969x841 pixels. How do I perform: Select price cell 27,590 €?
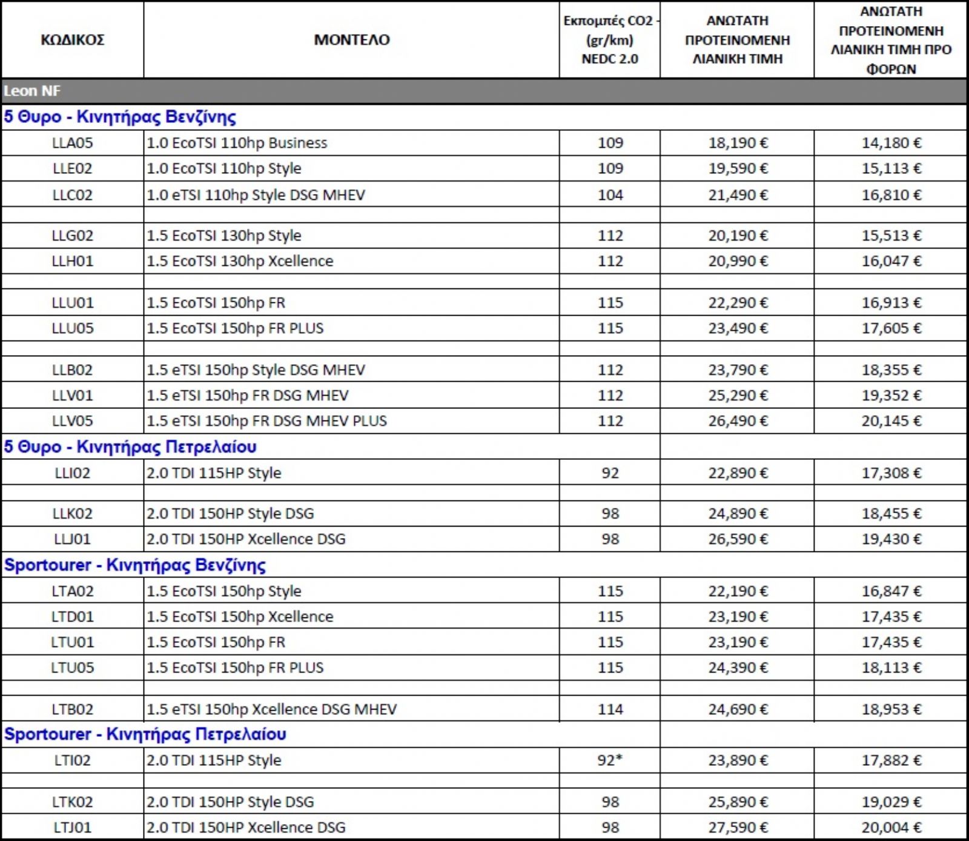737,828
